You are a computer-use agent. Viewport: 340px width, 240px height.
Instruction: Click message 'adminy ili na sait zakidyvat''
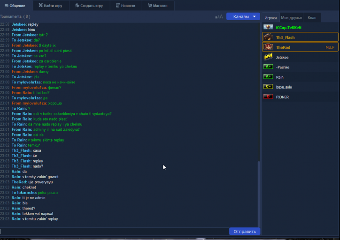coord(56,129)
